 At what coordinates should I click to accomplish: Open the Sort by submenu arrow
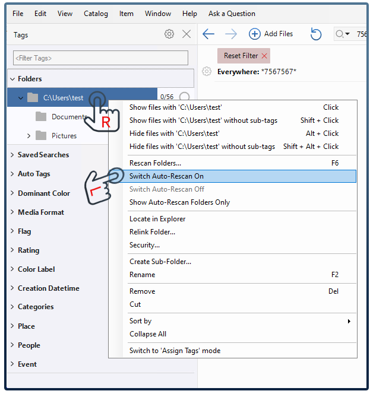349,321
